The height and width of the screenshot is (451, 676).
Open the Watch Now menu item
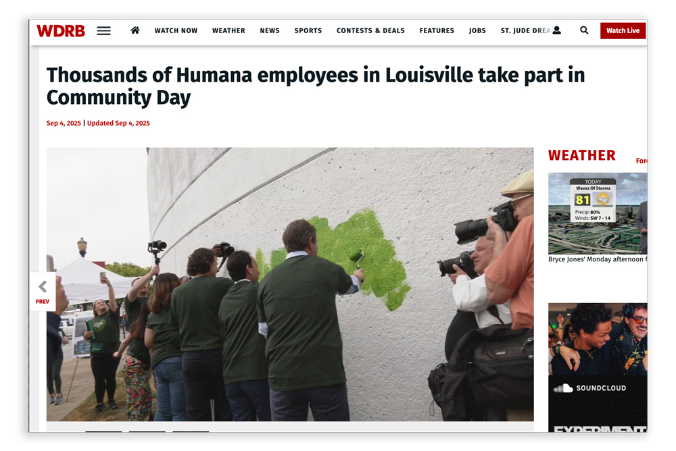click(x=176, y=30)
